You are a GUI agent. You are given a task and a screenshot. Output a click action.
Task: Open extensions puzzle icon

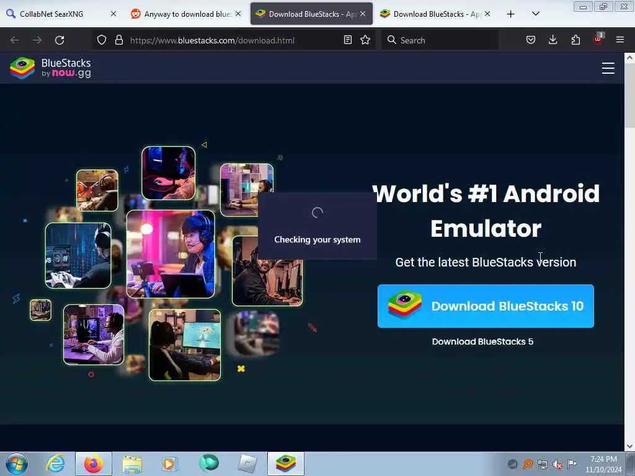pyautogui.click(x=575, y=40)
